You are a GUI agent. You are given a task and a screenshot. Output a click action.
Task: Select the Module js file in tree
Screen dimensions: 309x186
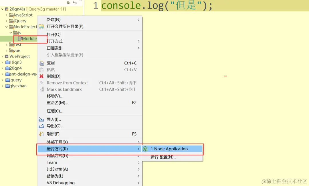pyautogui.click(x=29, y=39)
